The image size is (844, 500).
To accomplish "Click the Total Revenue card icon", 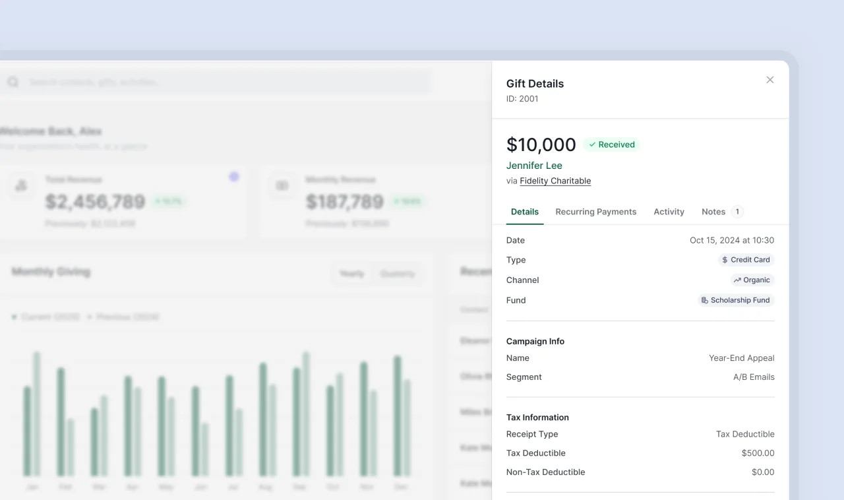I will [x=21, y=186].
